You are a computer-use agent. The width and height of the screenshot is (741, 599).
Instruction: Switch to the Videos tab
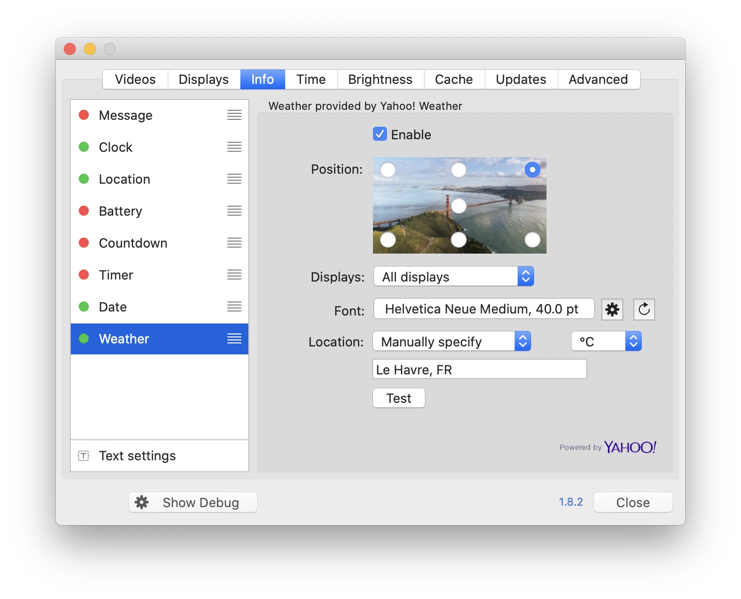pos(135,79)
